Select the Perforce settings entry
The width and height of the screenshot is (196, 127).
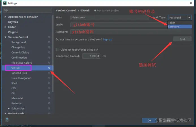[x=16, y=104]
